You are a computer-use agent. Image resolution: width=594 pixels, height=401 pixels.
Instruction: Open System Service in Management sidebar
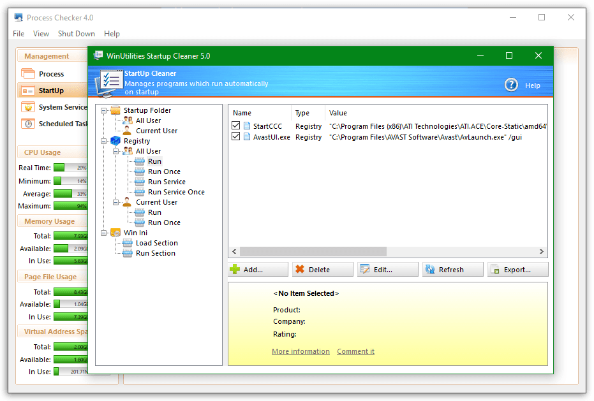(55, 107)
